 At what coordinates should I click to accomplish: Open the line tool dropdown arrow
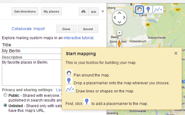point(161,10)
